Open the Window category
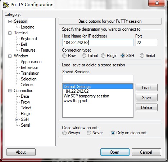 (21, 56)
